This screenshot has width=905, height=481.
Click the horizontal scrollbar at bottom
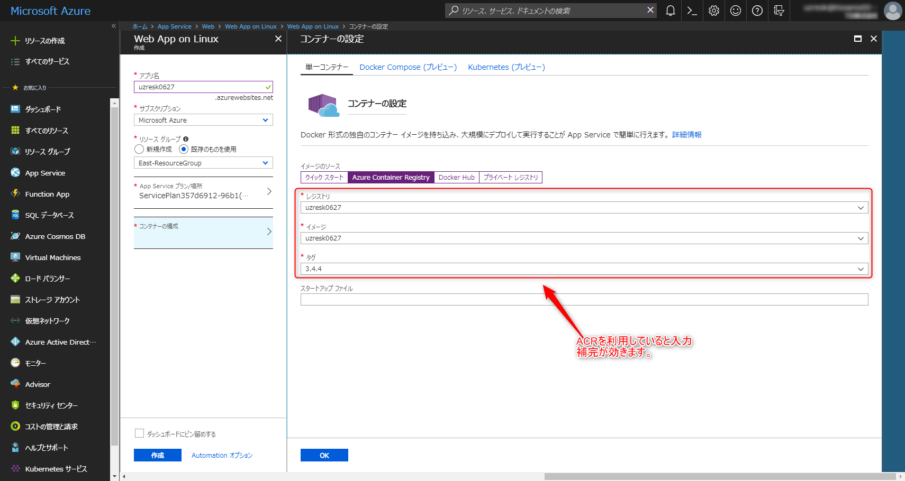coord(720,476)
